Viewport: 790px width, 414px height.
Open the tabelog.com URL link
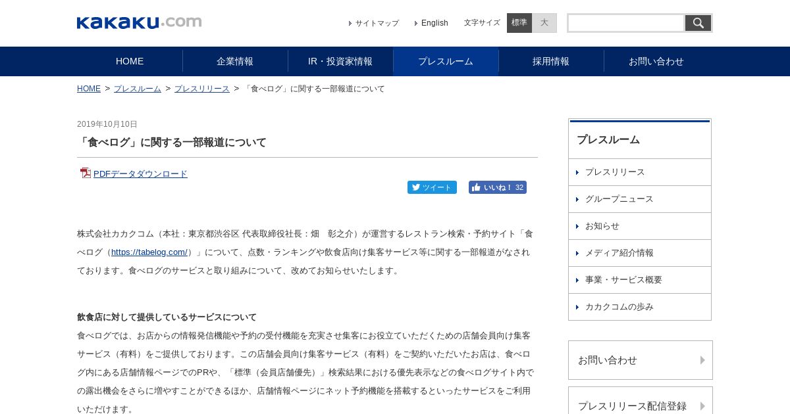coord(149,252)
